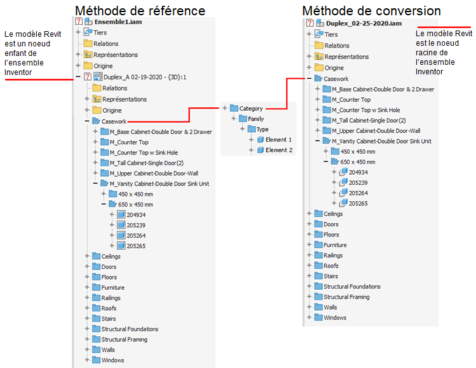Collapse the Casework node in conversion tree
The image size is (476, 368).
click(309, 78)
